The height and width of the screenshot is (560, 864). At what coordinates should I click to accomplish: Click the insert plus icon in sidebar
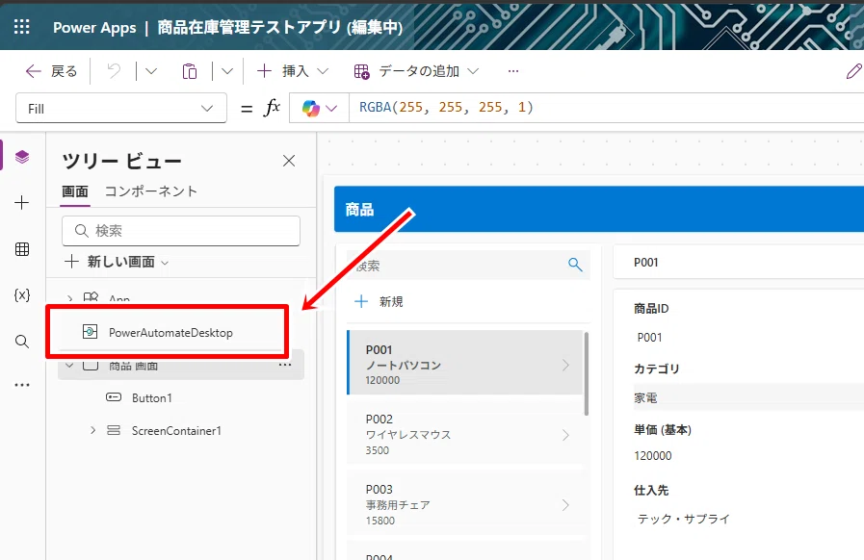(22, 203)
